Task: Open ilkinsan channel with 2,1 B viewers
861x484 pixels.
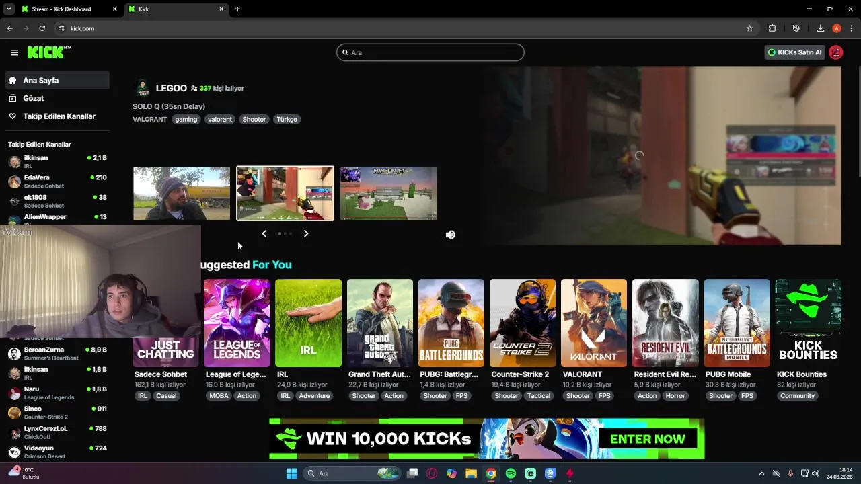Action: (x=57, y=161)
